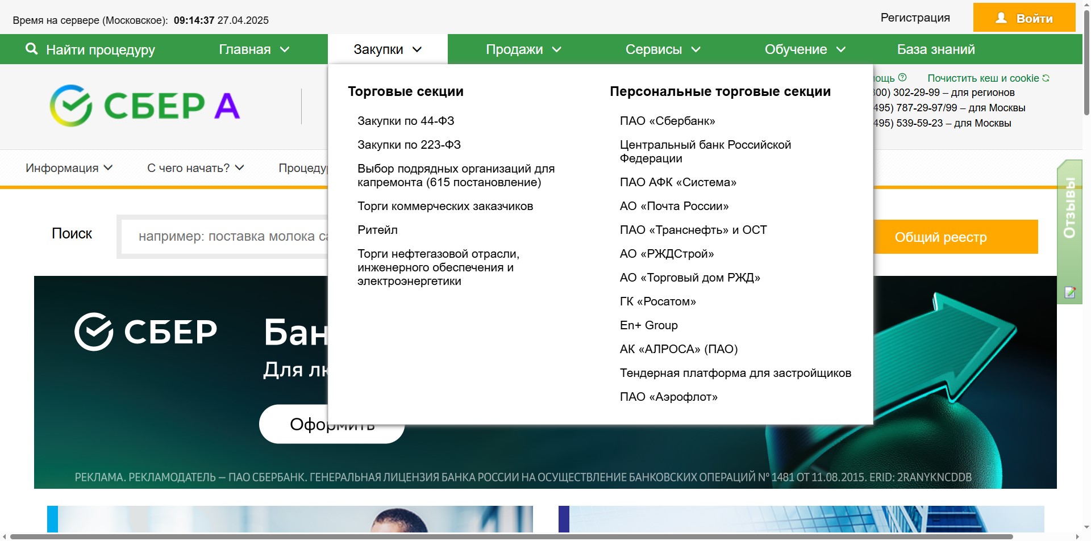Click the Персональные торговые секции heading
The height and width of the screenshot is (541, 1091).
pos(720,91)
